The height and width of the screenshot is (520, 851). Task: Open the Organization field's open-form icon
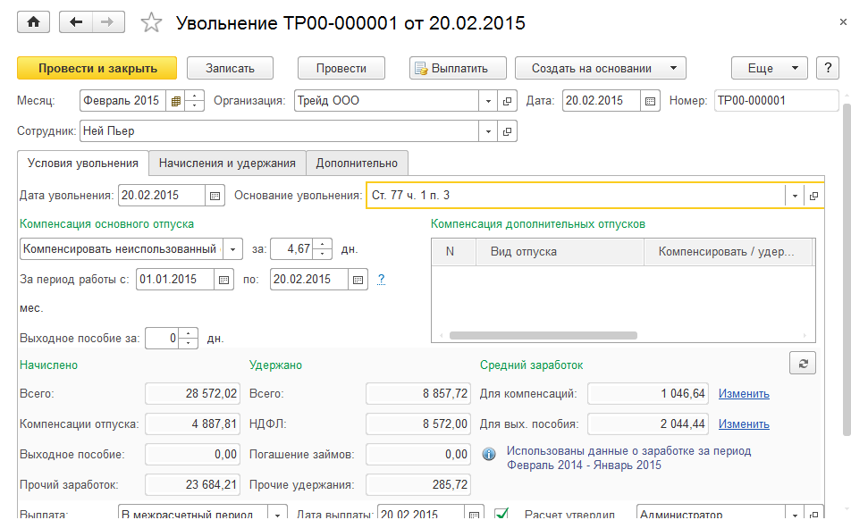click(507, 101)
